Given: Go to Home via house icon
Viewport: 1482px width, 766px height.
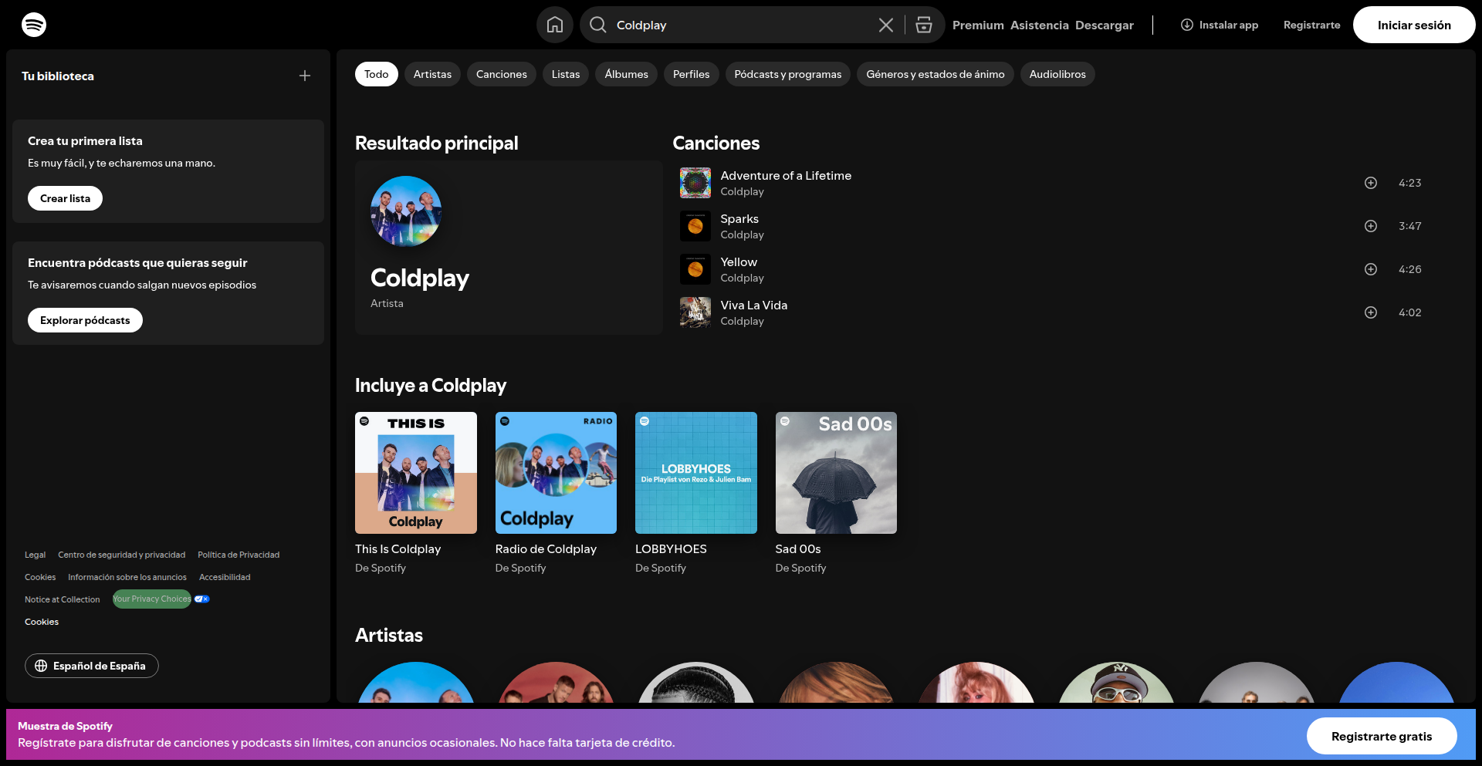Looking at the screenshot, I should click(554, 25).
